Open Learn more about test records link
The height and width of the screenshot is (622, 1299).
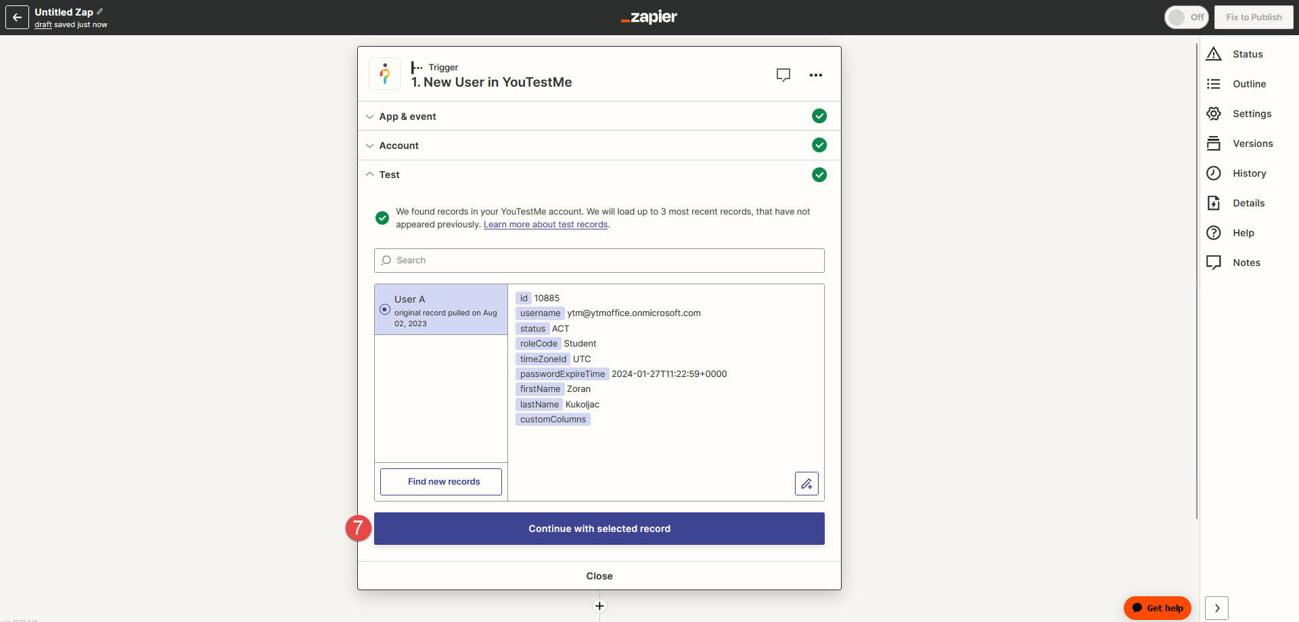click(545, 225)
